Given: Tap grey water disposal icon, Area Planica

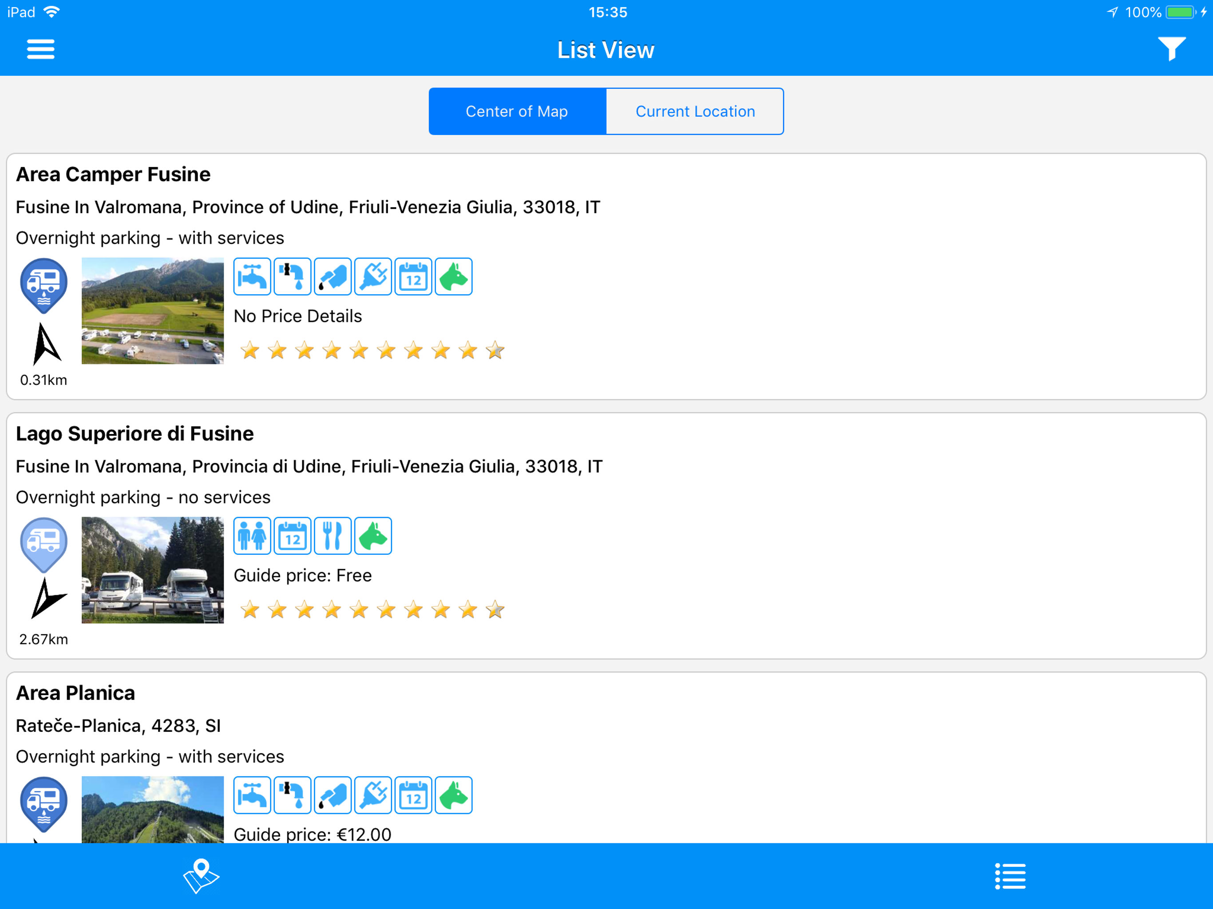Looking at the screenshot, I should (x=292, y=795).
